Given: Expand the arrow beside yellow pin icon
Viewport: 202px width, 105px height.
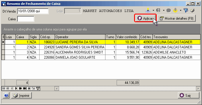Looking at the screenshot, I should [181, 10].
